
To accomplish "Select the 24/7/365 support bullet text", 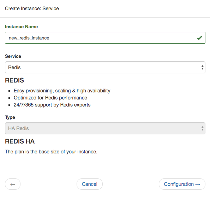I will [x=52, y=105].
